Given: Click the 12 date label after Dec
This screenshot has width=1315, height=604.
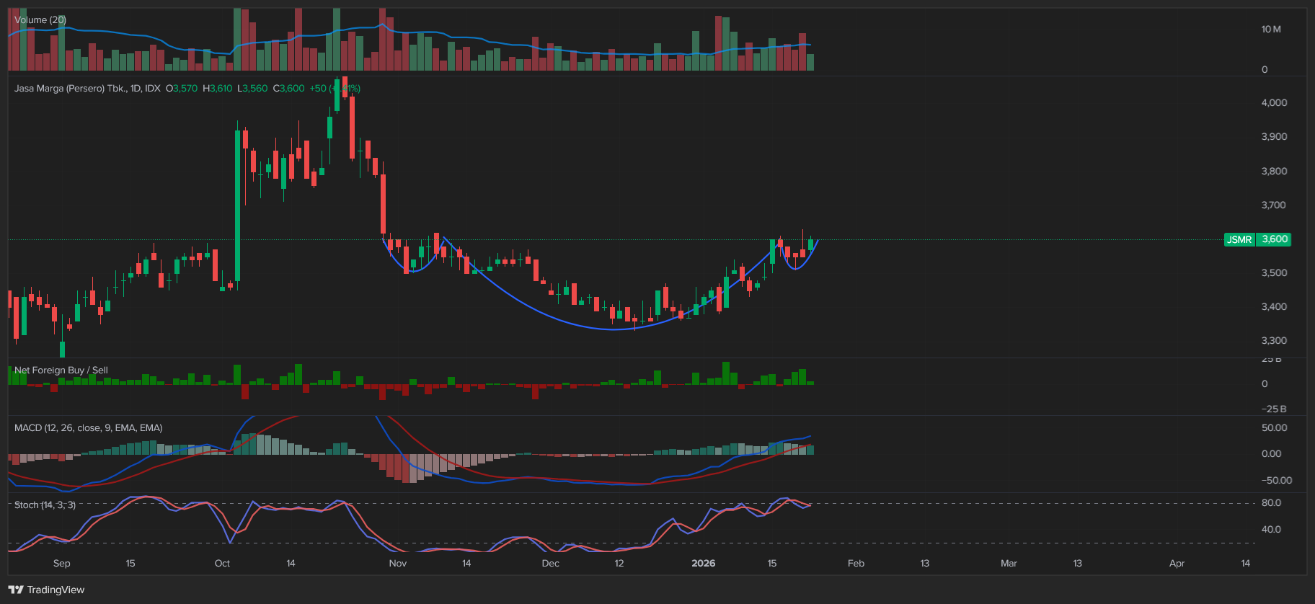Looking at the screenshot, I should (x=619, y=564).
